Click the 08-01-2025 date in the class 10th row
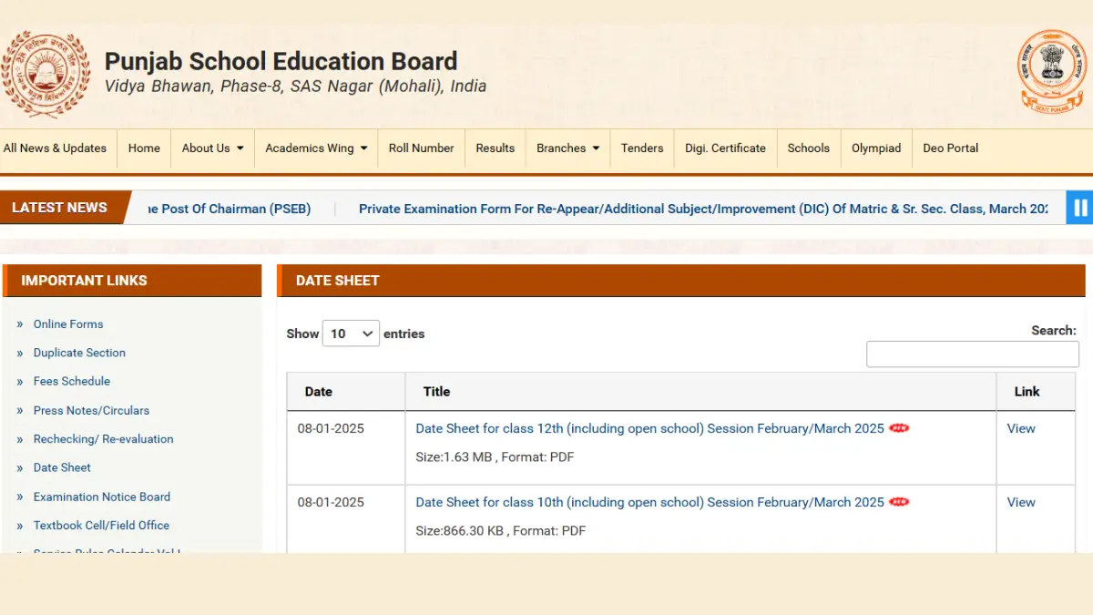Screen dimensions: 1093x615 coord(331,502)
